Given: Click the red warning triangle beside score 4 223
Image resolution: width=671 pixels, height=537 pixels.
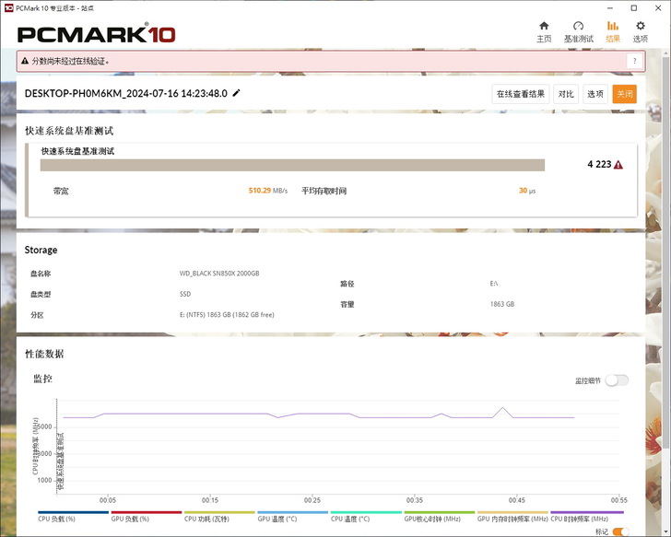Looking at the screenshot, I should pyautogui.click(x=618, y=165).
